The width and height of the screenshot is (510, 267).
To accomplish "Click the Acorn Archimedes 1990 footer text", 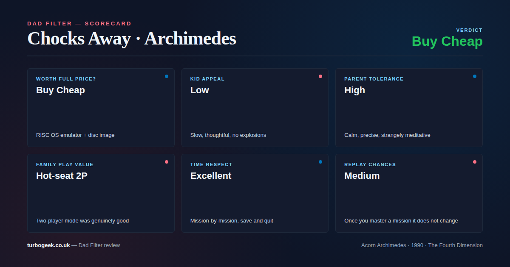I will pos(422,245).
